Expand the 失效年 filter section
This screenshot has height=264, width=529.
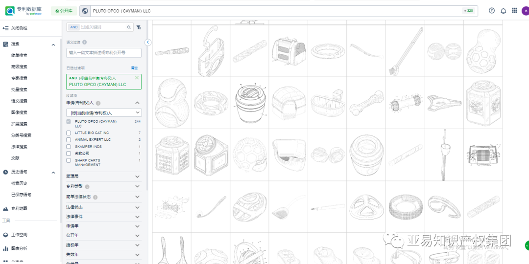137,255
